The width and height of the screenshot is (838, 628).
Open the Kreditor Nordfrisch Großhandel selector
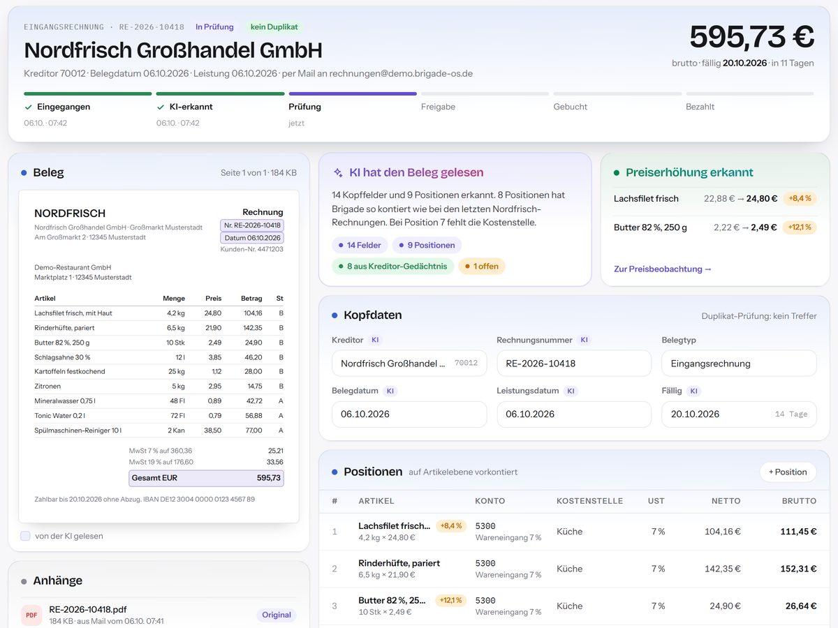409,364
